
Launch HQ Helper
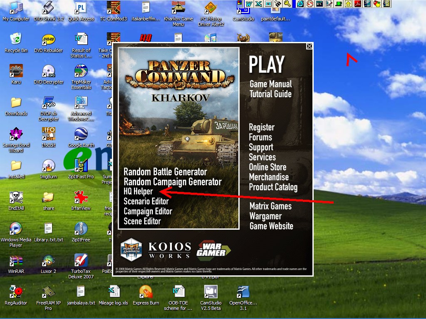point(138,191)
